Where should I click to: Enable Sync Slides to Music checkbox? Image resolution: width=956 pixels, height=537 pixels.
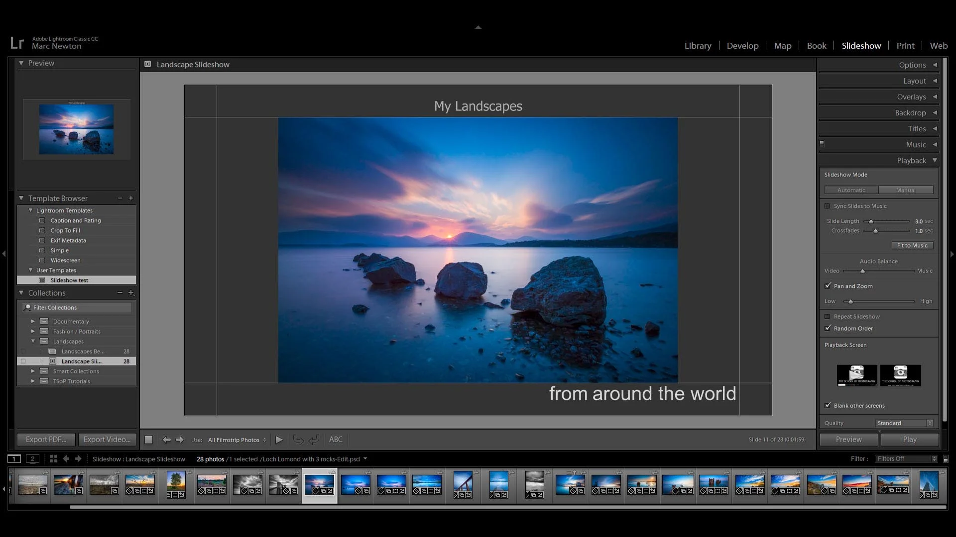click(828, 206)
